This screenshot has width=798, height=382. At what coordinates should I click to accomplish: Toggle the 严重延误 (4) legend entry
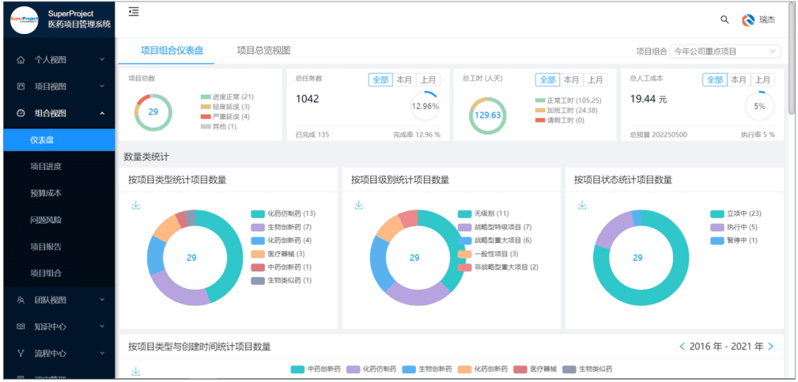click(x=225, y=117)
